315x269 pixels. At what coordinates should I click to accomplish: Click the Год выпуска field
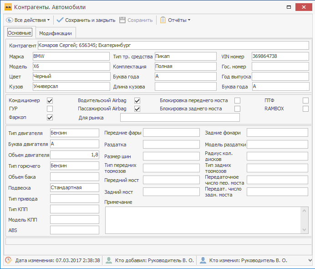coord(280,77)
